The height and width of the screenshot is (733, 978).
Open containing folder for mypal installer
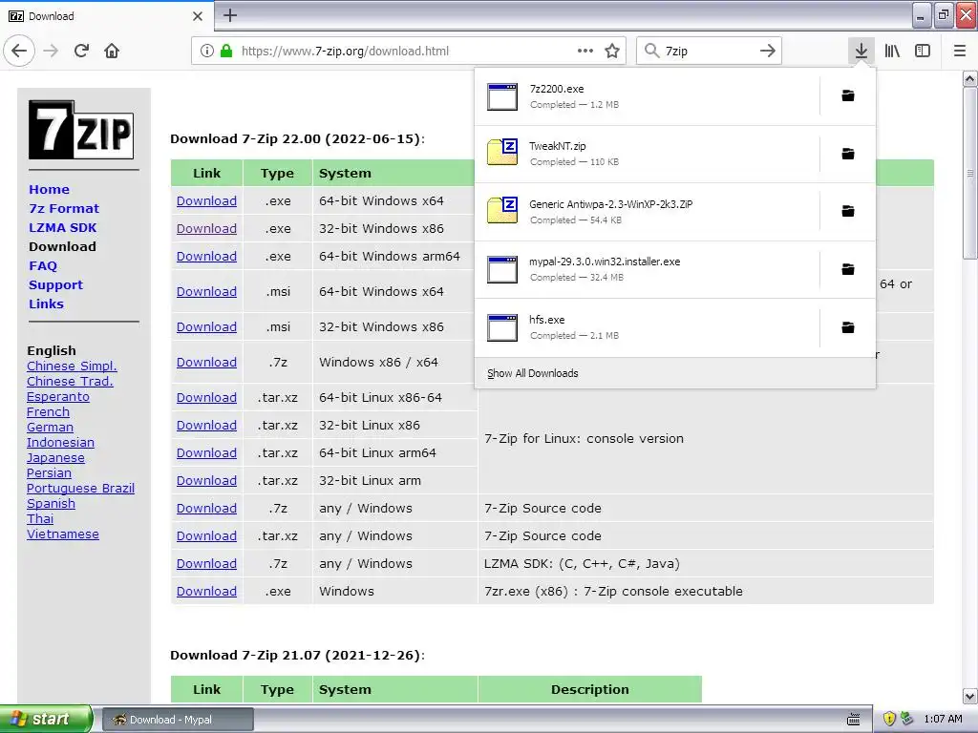(848, 269)
